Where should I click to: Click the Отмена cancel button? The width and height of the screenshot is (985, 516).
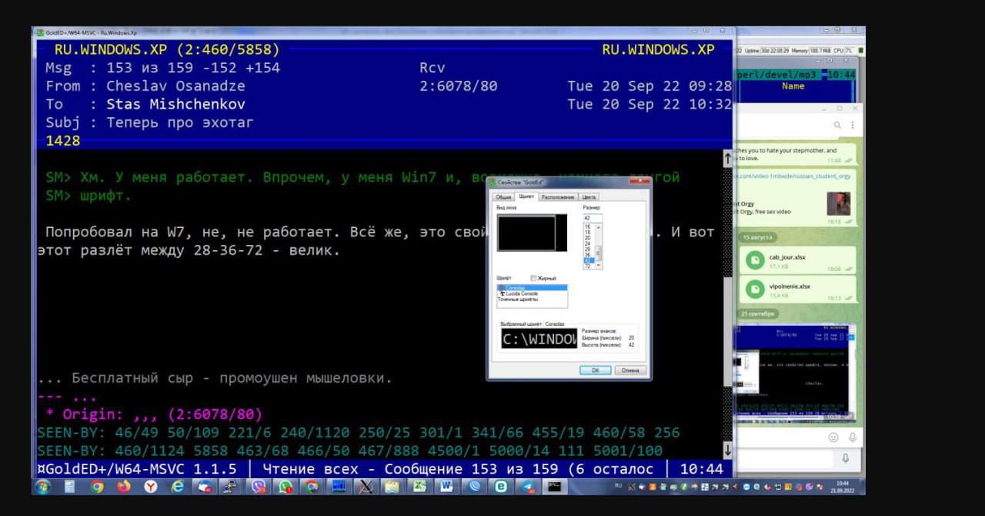(630, 370)
